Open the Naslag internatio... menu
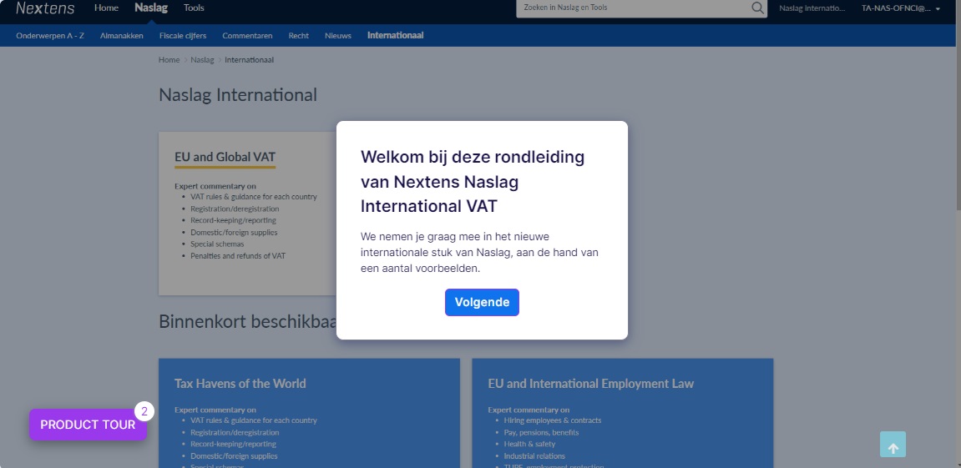961x468 pixels. tap(812, 8)
